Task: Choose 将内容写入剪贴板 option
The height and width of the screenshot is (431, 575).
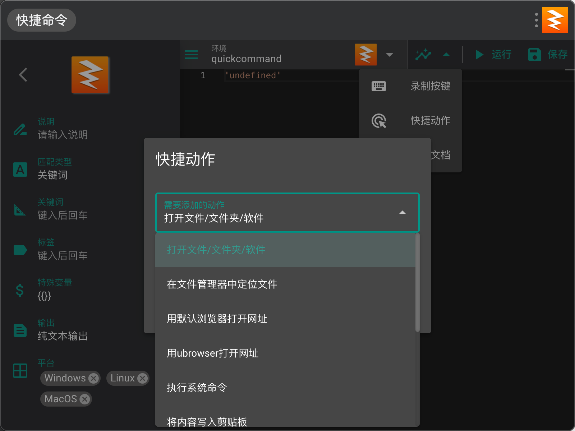Action: [285, 417]
